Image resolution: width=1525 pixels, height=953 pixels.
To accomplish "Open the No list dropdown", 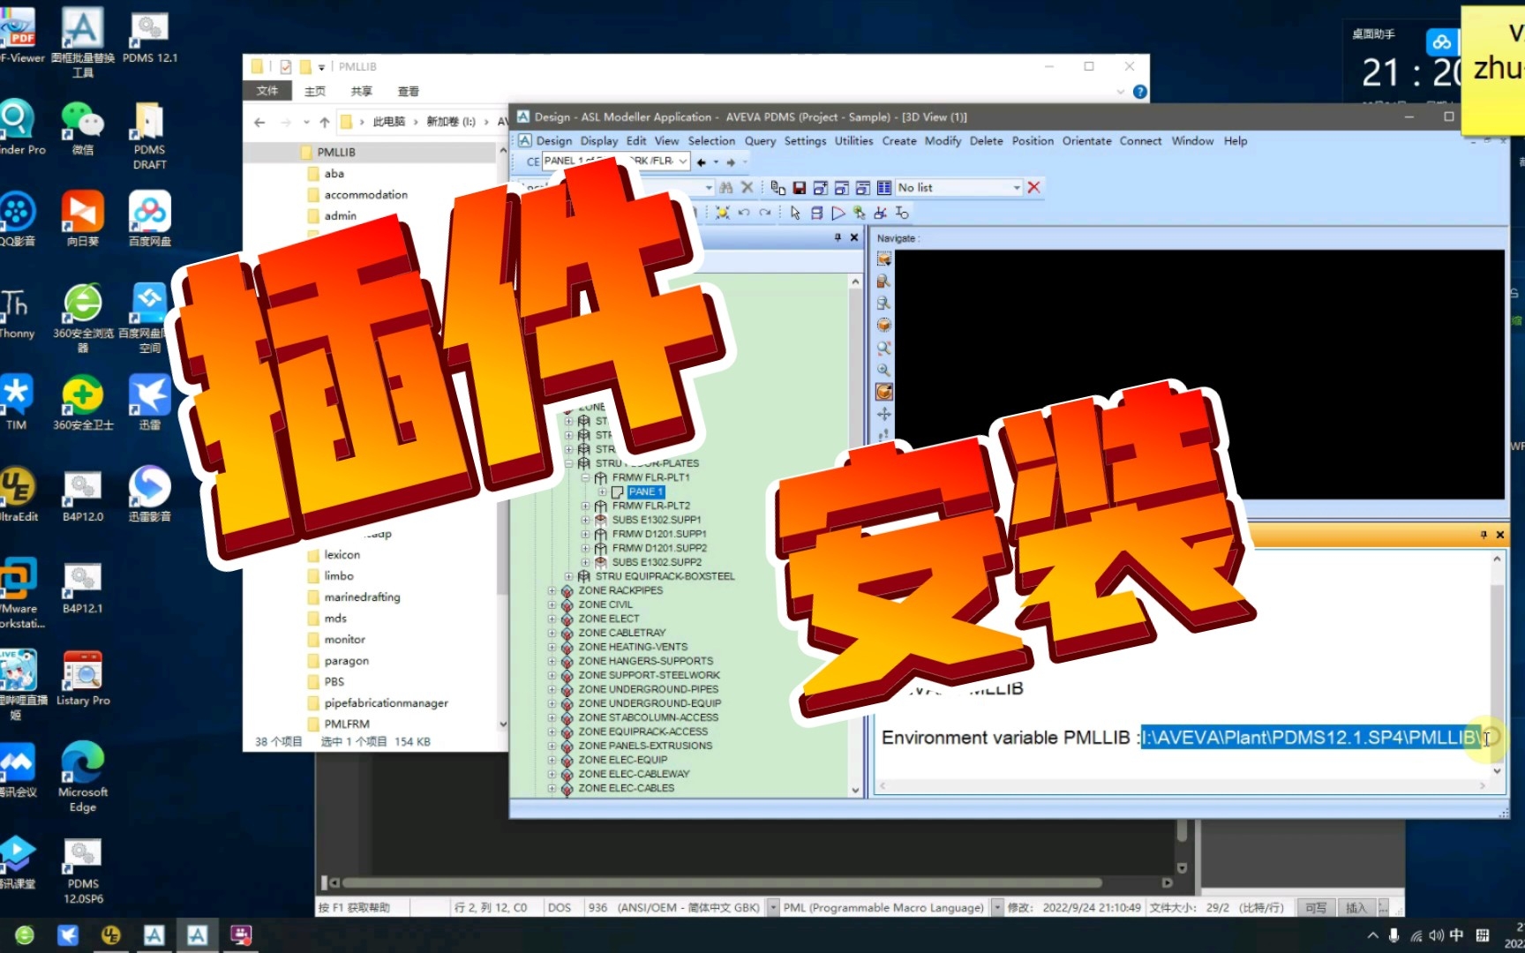I will pos(1018,187).
